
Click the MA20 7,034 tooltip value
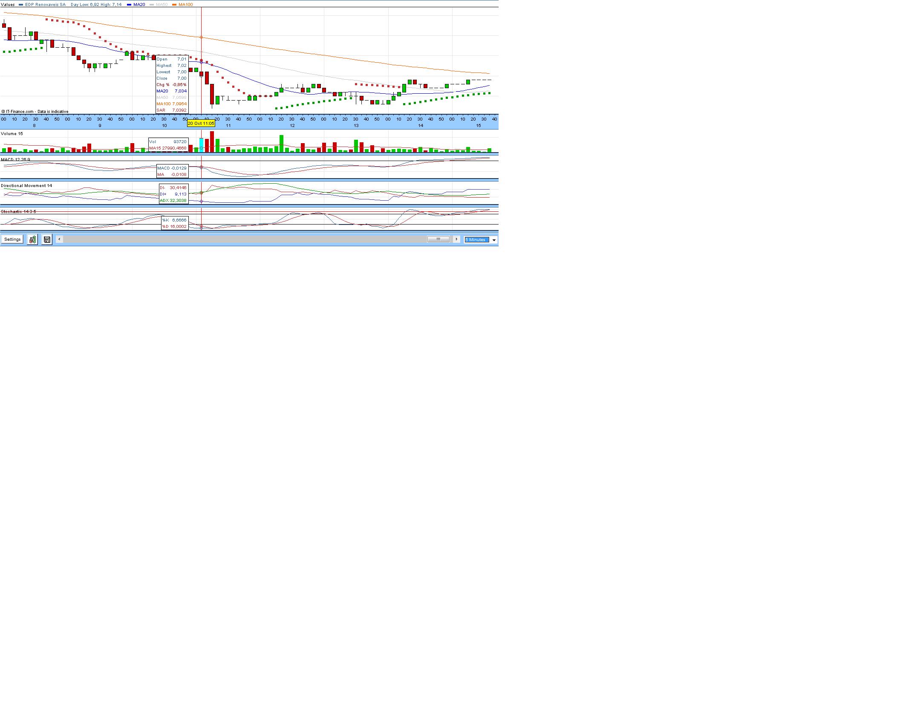[171, 91]
